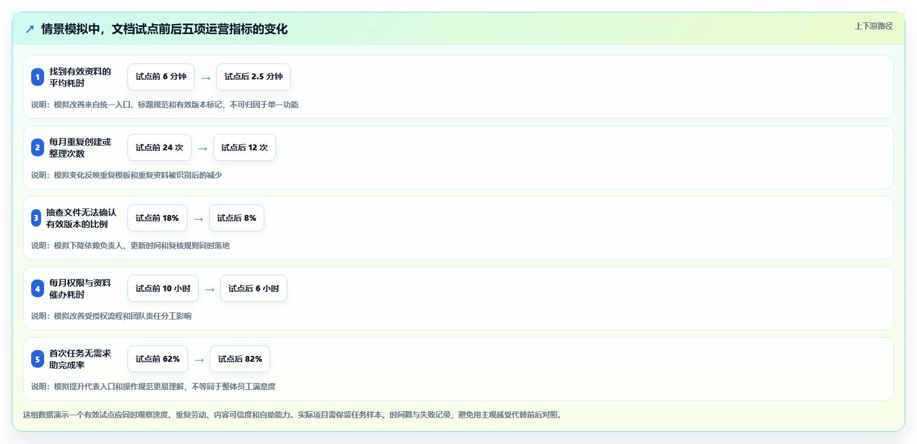Click the note about 统一入口、标题规范

pos(165,105)
